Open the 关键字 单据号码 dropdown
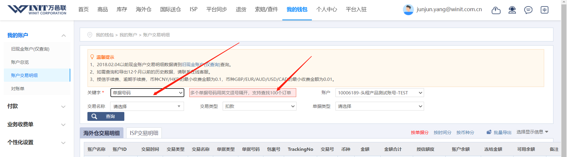Viewport: 567px width, 157px height. click(x=147, y=93)
